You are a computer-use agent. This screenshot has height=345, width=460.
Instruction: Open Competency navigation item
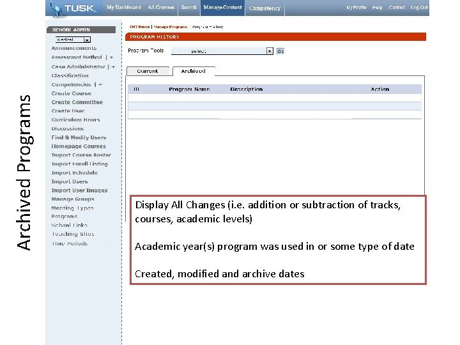click(x=264, y=8)
